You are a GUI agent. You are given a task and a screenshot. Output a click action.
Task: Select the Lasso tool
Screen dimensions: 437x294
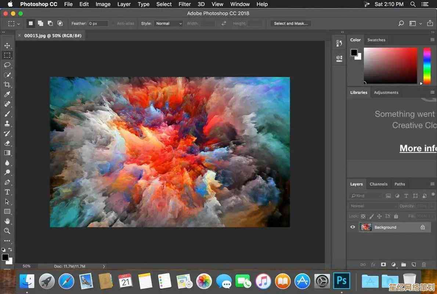[7, 65]
